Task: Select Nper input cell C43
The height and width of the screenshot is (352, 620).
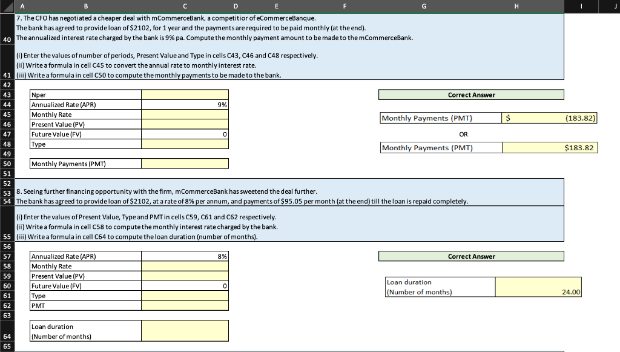Action: [x=185, y=95]
